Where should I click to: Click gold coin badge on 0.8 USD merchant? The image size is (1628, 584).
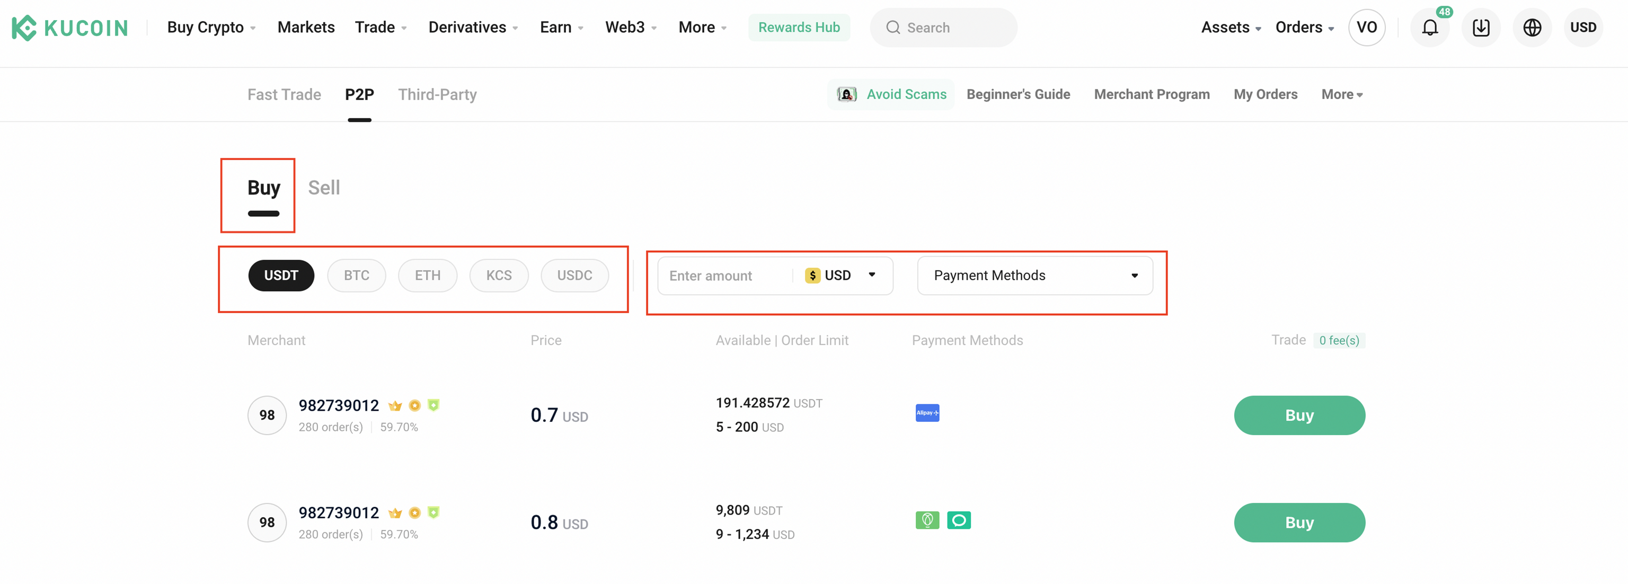414,513
